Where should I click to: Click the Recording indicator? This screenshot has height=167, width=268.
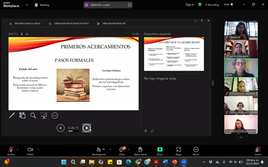click(212, 5)
